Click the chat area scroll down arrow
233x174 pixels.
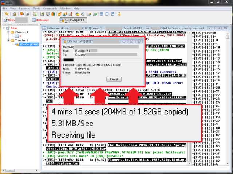(x=189, y=163)
